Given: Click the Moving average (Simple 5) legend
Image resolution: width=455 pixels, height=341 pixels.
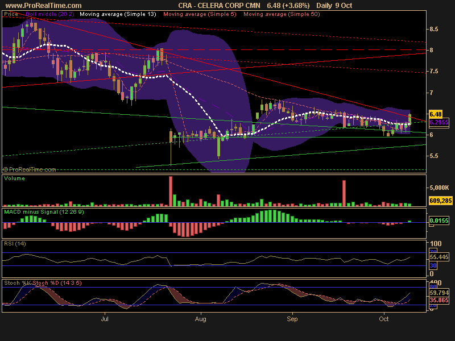Looking at the screenshot, I should point(200,14).
